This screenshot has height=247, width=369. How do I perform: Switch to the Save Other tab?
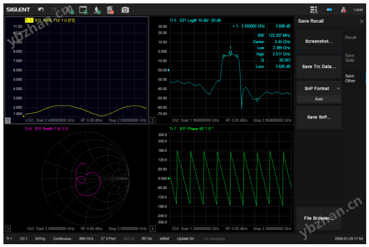click(350, 78)
